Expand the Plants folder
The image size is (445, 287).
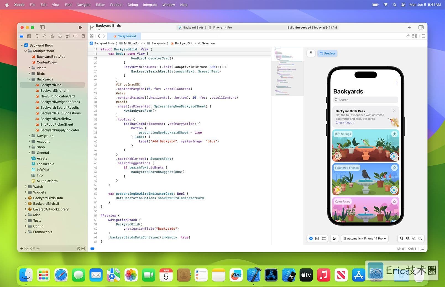click(29, 68)
